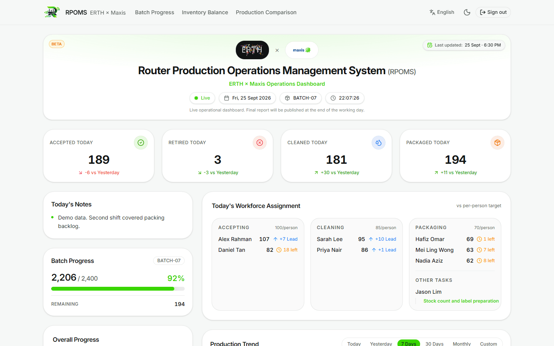Click the calendar icon by Fri, 25 Sept 2026
Viewport: 554px width, 346px height.
(227, 98)
